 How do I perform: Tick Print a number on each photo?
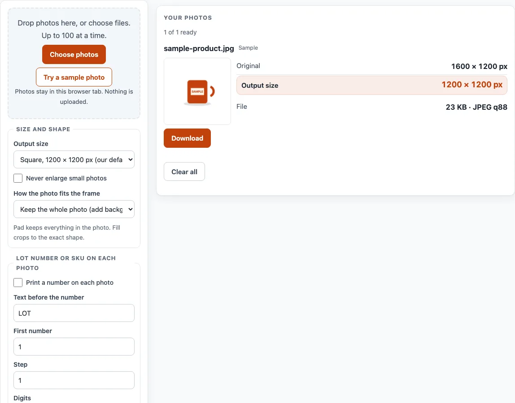click(18, 283)
